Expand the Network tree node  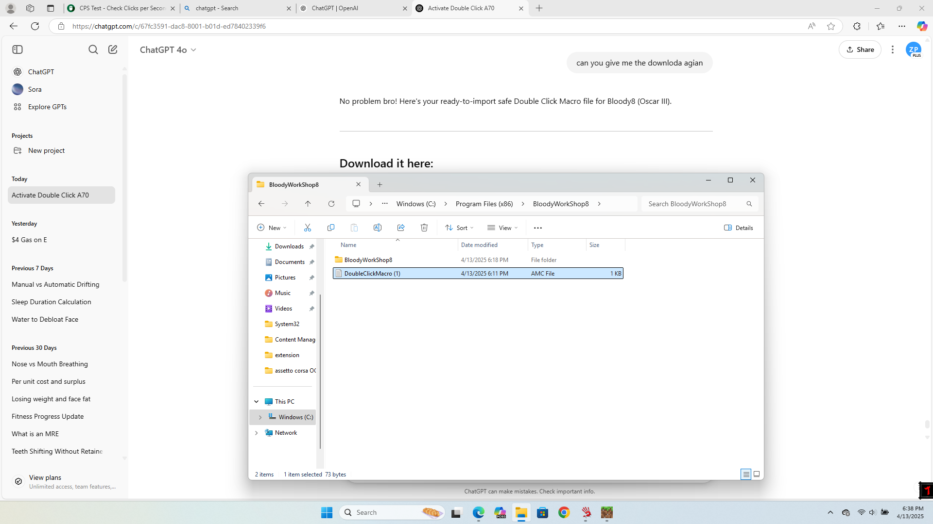(257, 433)
